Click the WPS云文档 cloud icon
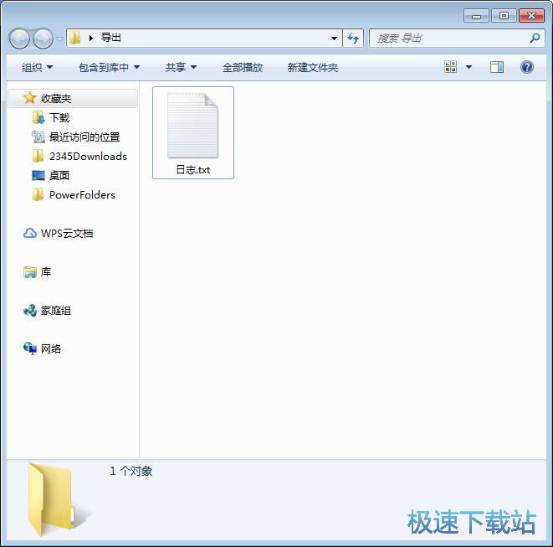 click(30, 233)
